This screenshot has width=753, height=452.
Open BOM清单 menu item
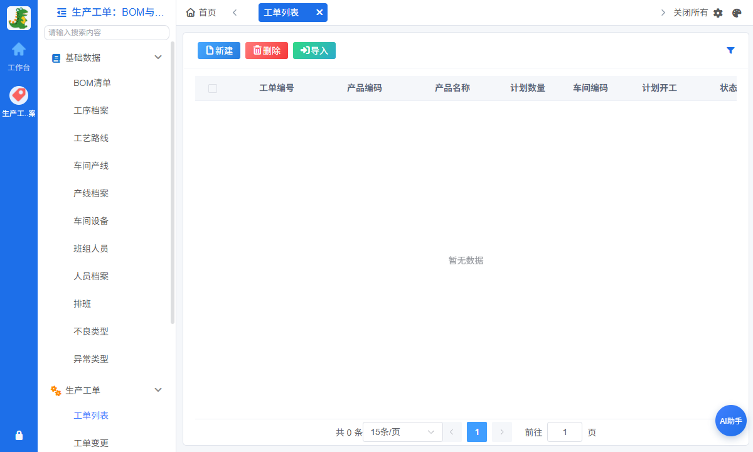(92, 83)
